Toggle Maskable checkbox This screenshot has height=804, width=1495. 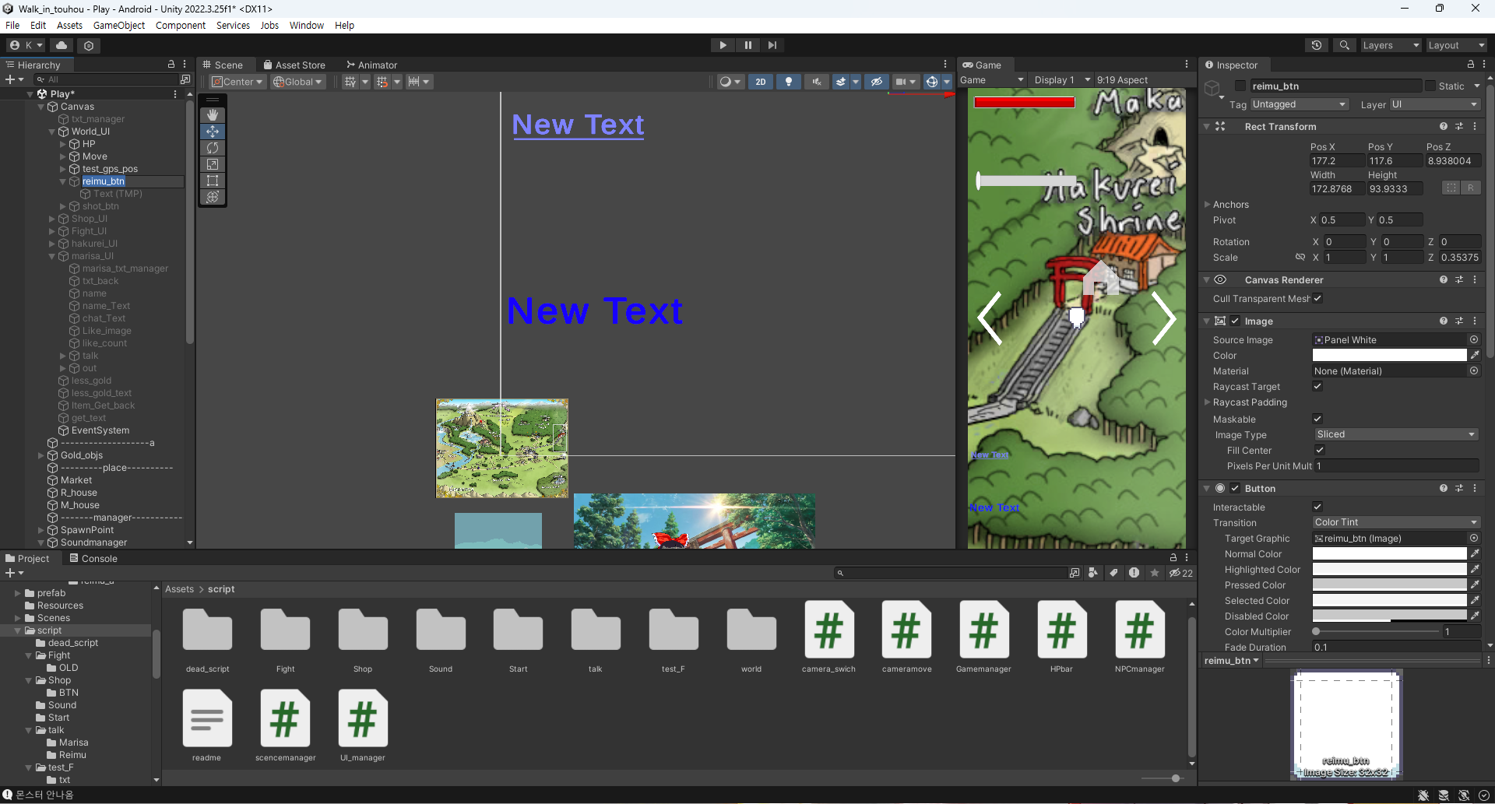pos(1317,419)
